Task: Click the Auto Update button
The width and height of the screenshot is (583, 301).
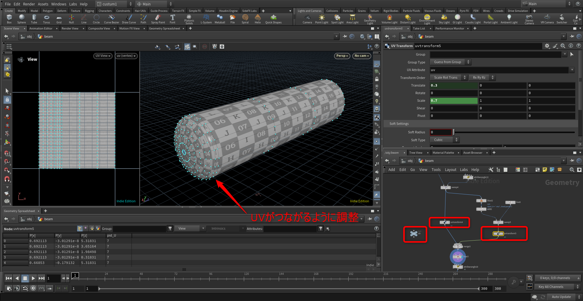Action: (x=561, y=297)
